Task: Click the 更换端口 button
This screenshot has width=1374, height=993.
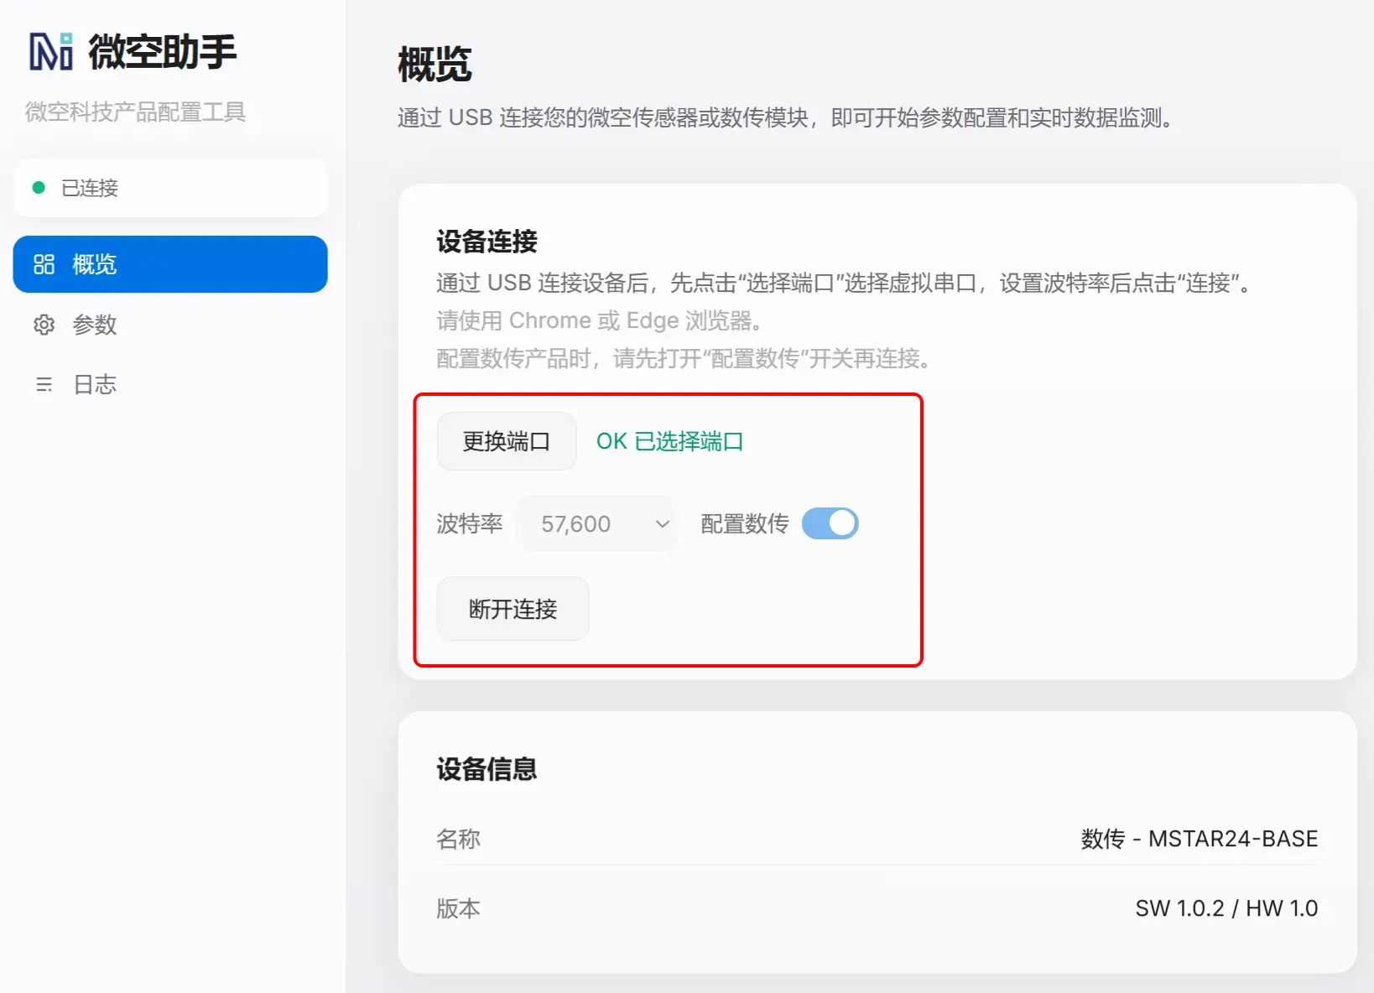Action: click(507, 441)
